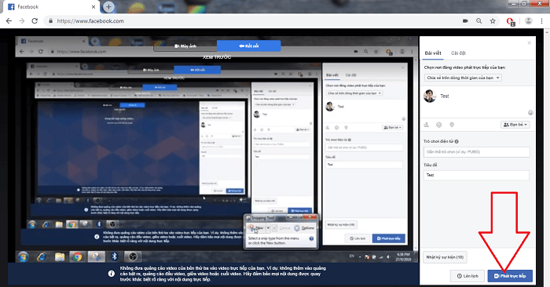Open the red extension icon in Chrome toolbar
This screenshot has width=550, height=287.
pyautogui.click(x=511, y=22)
